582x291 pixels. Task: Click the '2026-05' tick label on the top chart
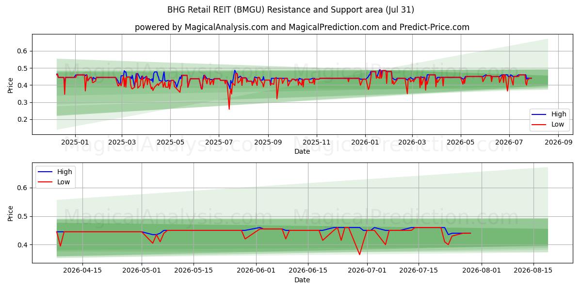(x=461, y=143)
